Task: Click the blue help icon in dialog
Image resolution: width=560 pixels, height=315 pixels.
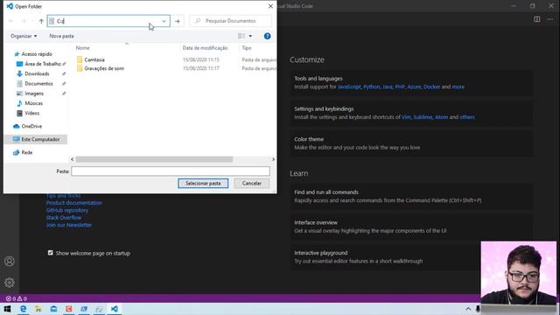Action: pyautogui.click(x=267, y=36)
